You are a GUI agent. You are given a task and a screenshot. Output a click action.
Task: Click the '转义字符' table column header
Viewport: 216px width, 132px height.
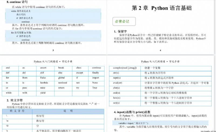(x=17, y=112)
